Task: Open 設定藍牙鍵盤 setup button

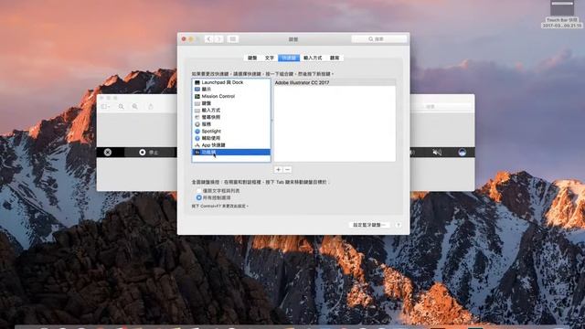Action: [x=369, y=225]
